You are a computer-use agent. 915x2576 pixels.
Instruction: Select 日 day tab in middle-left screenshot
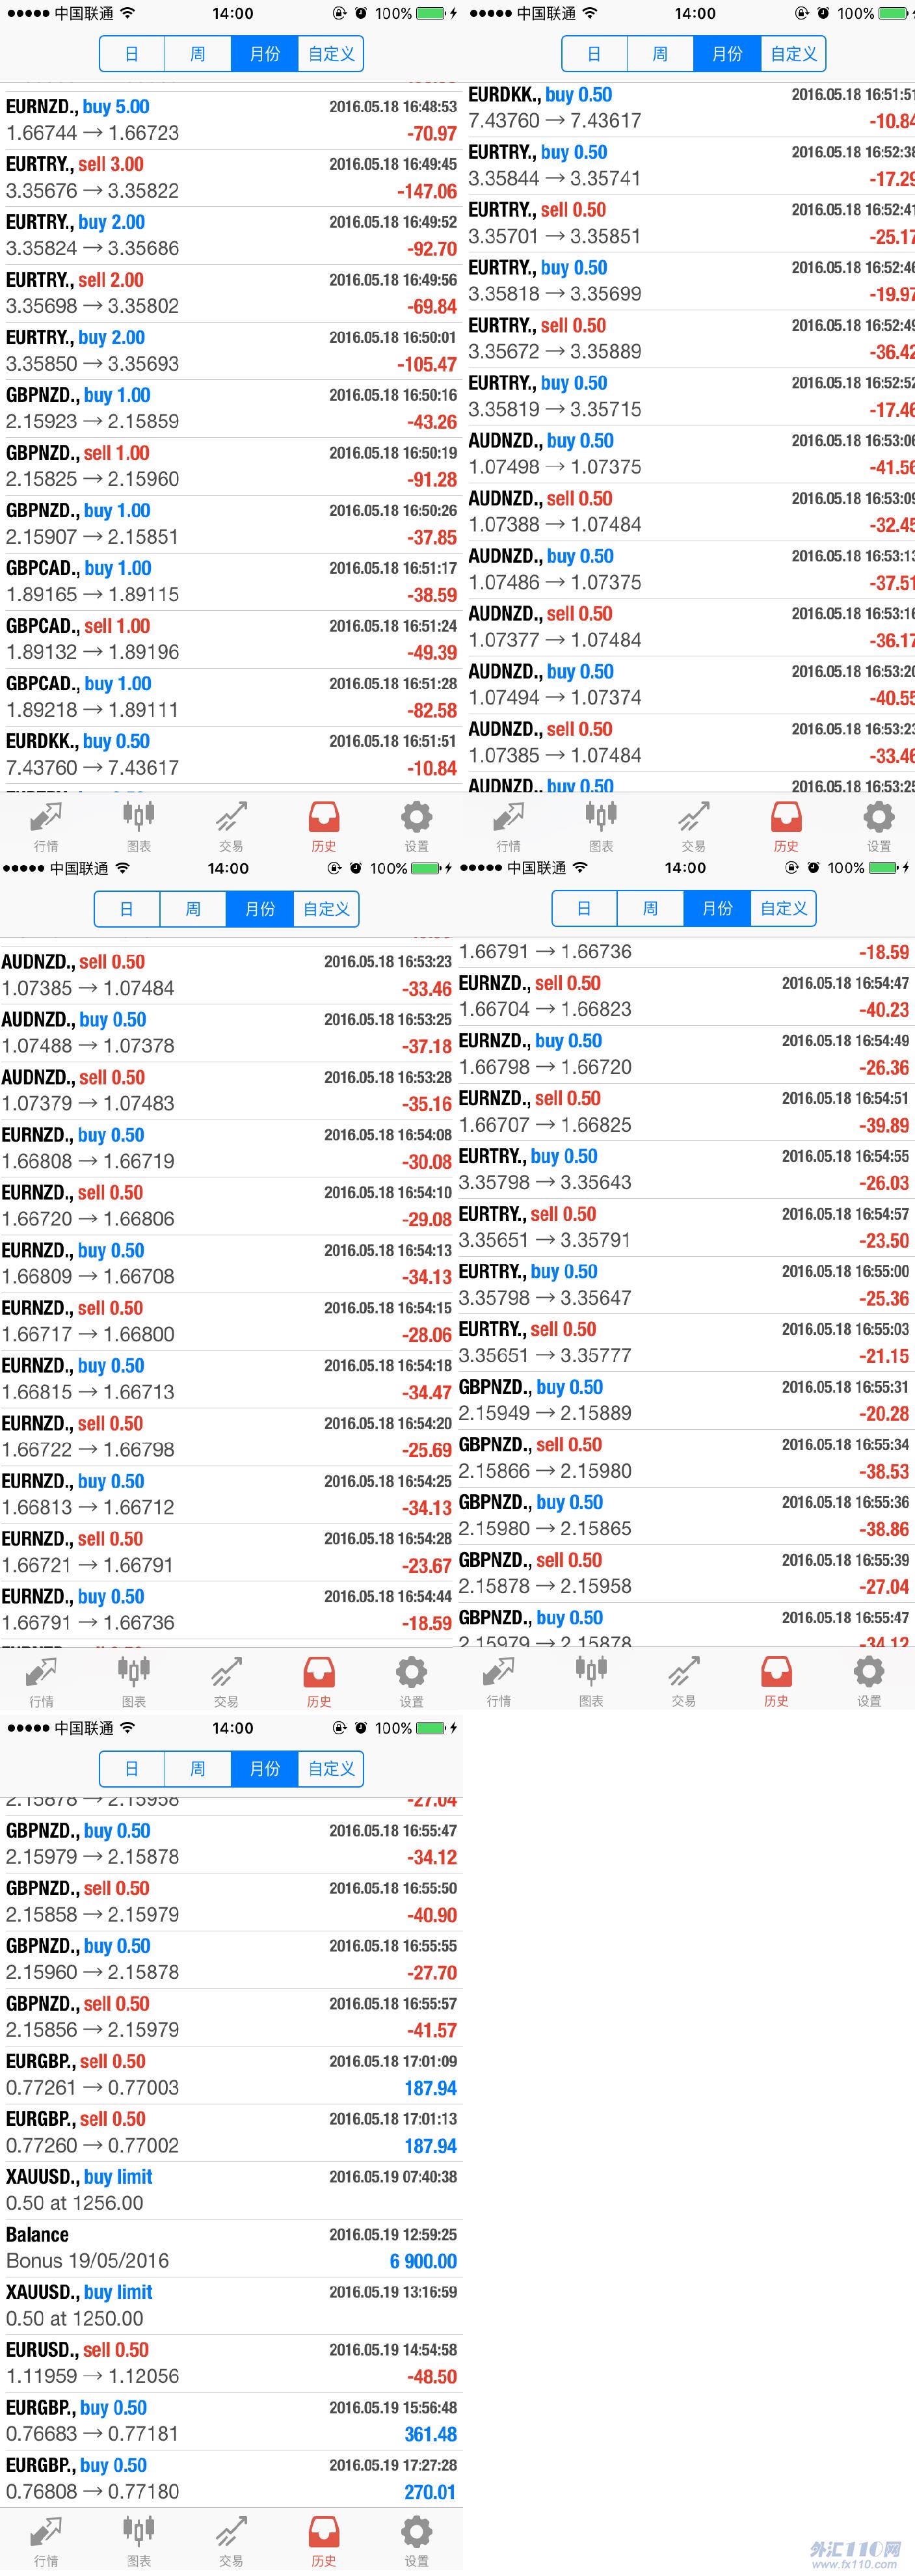pos(127,909)
